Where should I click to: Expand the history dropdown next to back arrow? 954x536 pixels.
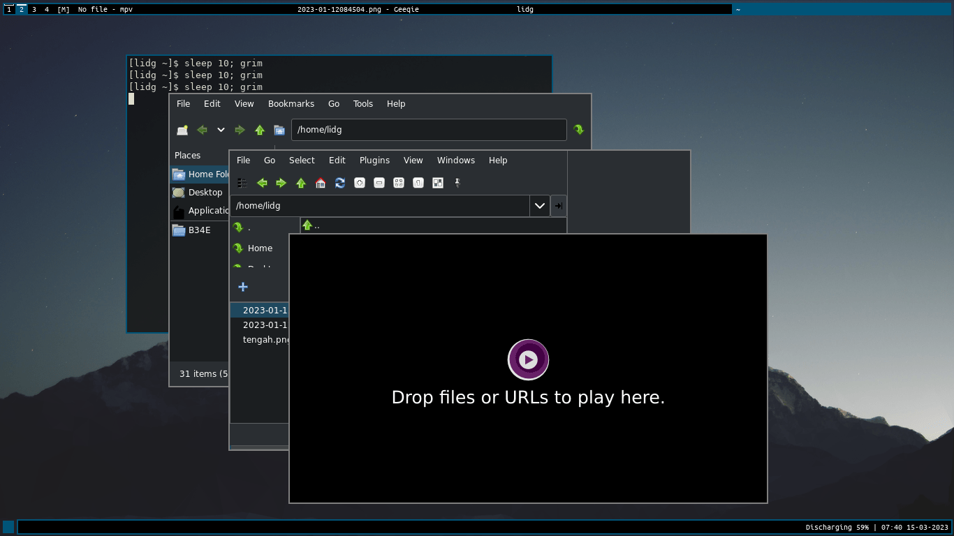[221, 130]
